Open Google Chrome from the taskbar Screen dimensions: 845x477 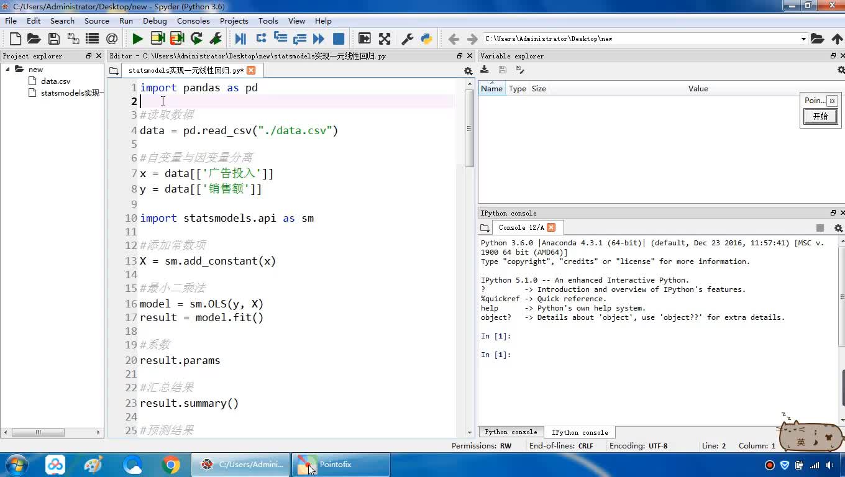(171, 465)
